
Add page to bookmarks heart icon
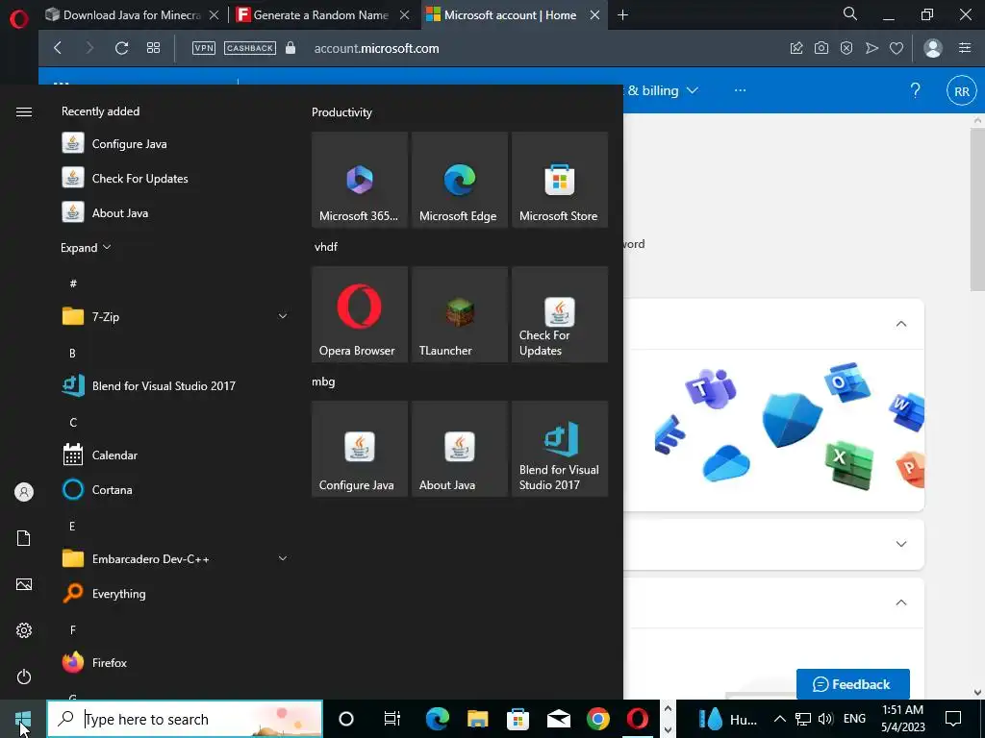tap(897, 48)
